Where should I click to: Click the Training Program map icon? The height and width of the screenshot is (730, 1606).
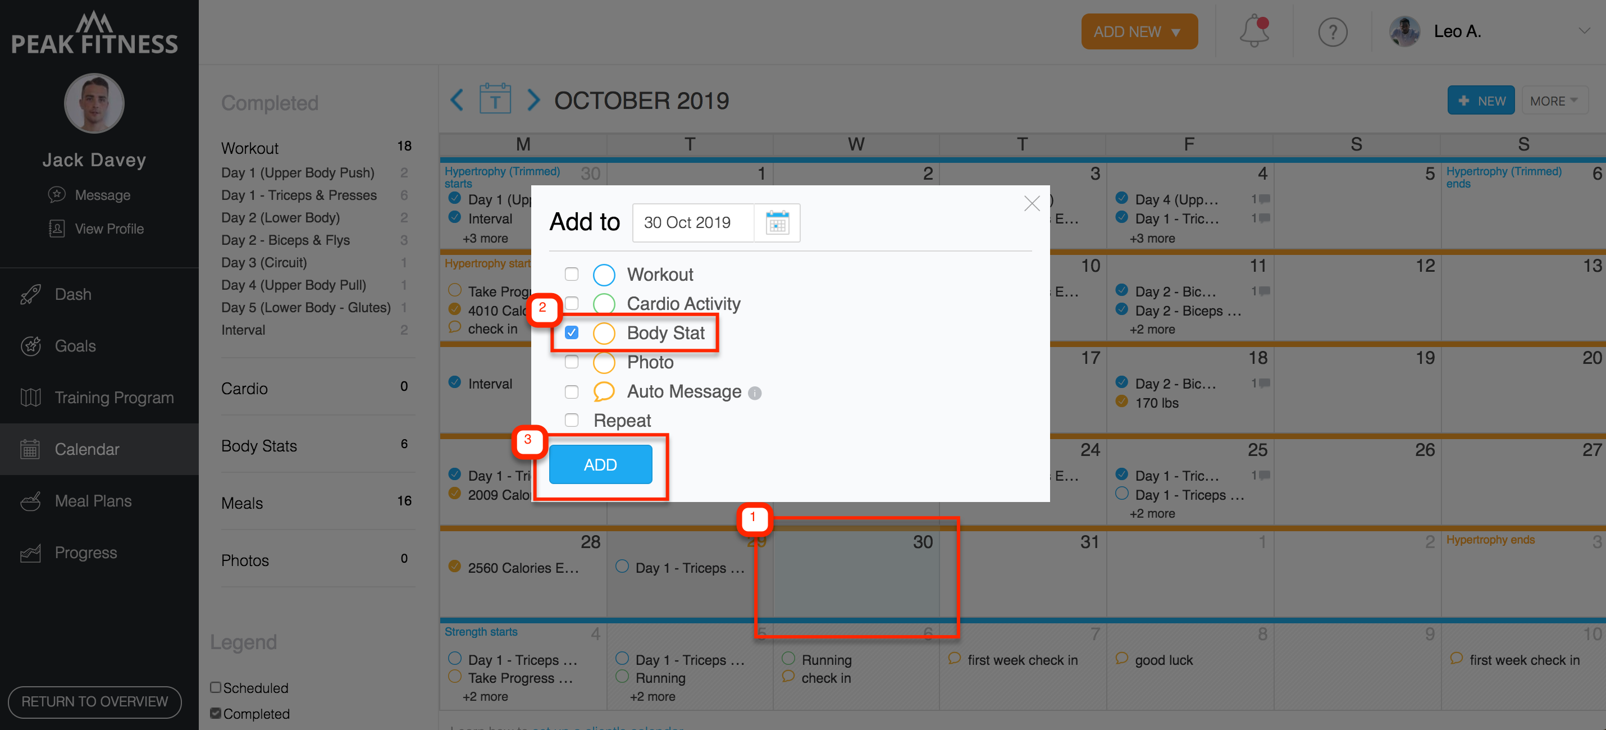[x=30, y=397]
